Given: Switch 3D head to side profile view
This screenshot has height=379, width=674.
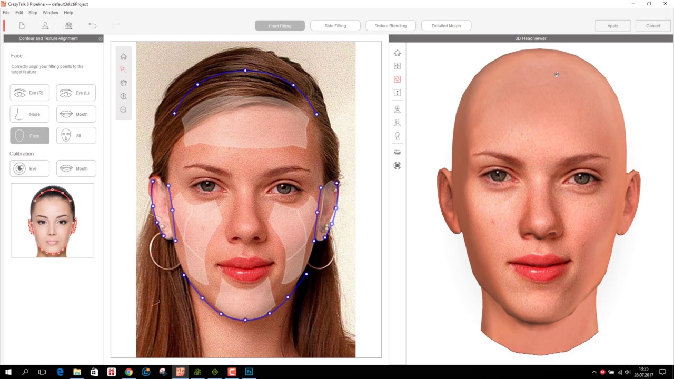Looking at the screenshot, I should pos(398,136).
